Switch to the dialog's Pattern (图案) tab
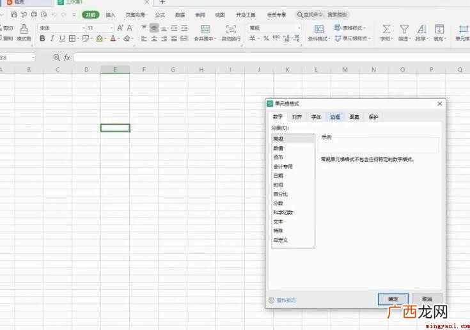The width and height of the screenshot is (470, 330). (354, 117)
